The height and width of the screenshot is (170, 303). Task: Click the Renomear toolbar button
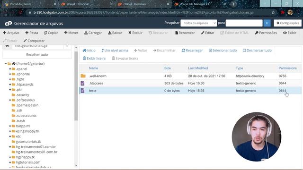[185, 33]
